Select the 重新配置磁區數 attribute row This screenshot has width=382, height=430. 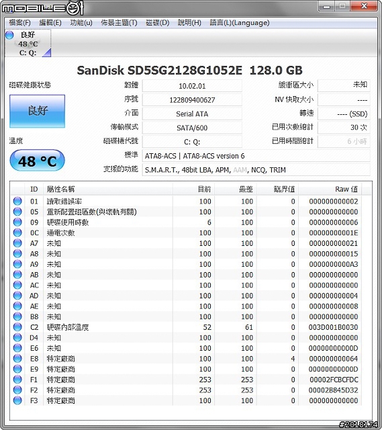pos(187,212)
